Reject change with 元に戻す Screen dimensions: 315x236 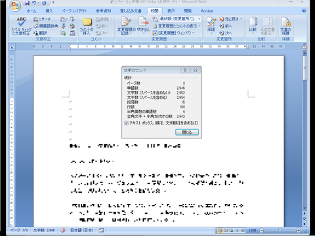click(x=229, y=19)
